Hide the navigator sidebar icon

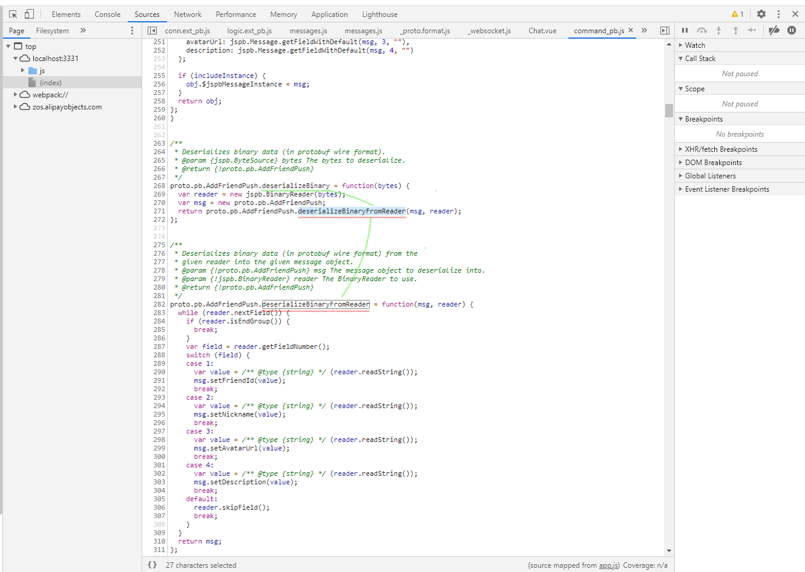coord(152,30)
